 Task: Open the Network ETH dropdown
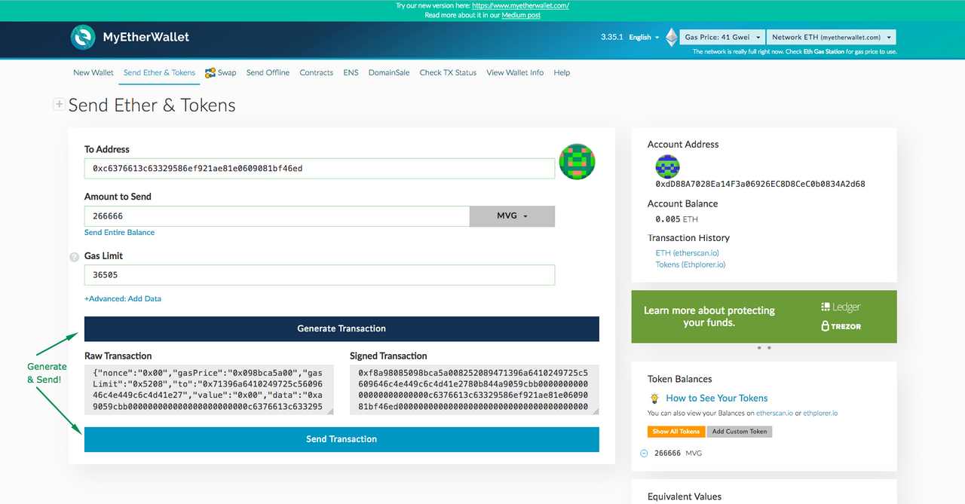(x=831, y=37)
